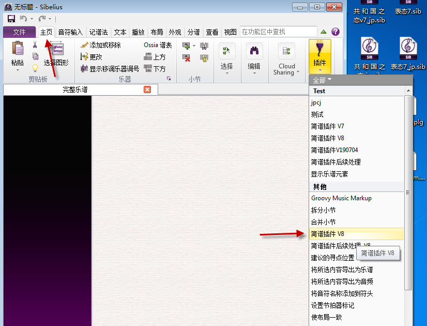Click the binoculars Edit (编辑) icon
This screenshot has width=427, height=326.
pos(254,51)
